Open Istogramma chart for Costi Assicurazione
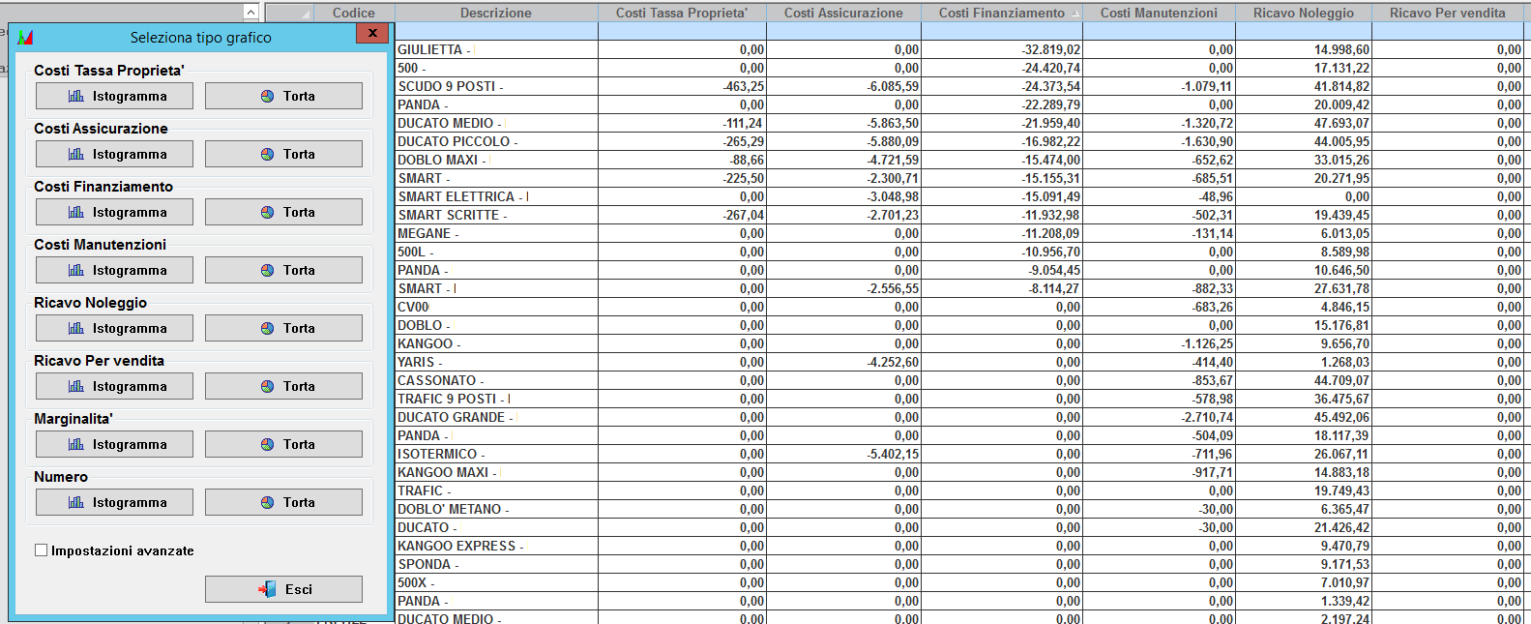1531x624 pixels. point(114,154)
